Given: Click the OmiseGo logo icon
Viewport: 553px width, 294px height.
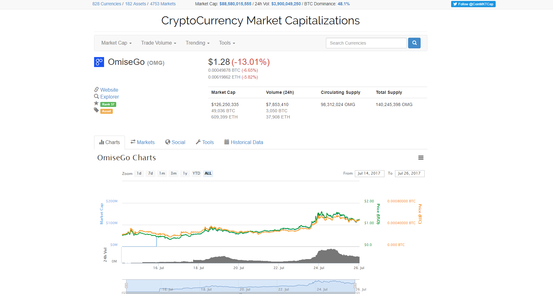Looking at the screenshot, I should point(99,62).
